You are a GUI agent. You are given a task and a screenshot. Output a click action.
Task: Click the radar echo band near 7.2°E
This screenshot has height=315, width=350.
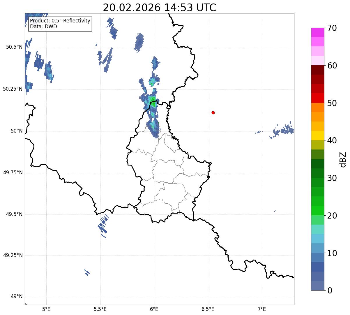[282, 130]
